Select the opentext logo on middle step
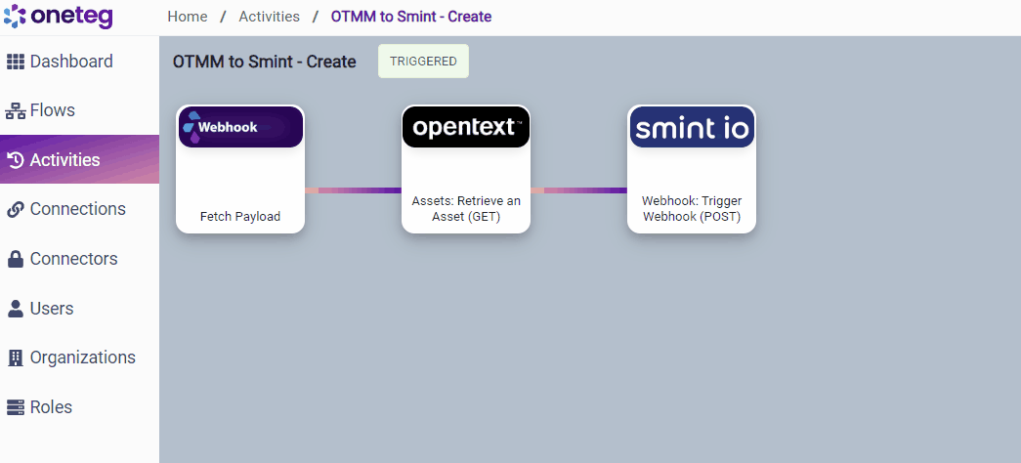This screenshot has width=1021, height=463. (x=466, y=127)
